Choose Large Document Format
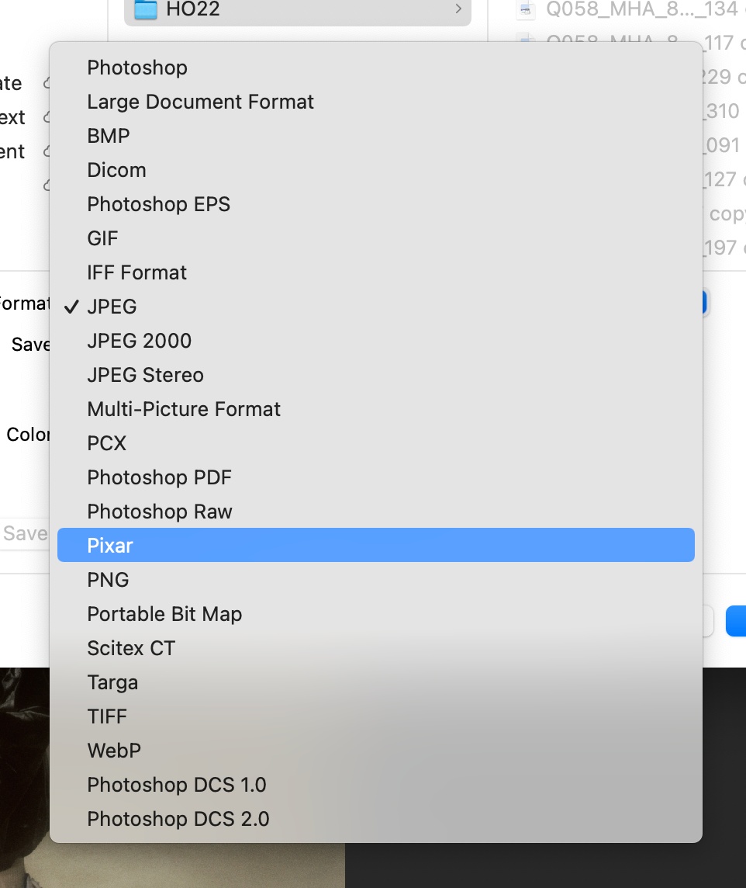 point(375,102)
